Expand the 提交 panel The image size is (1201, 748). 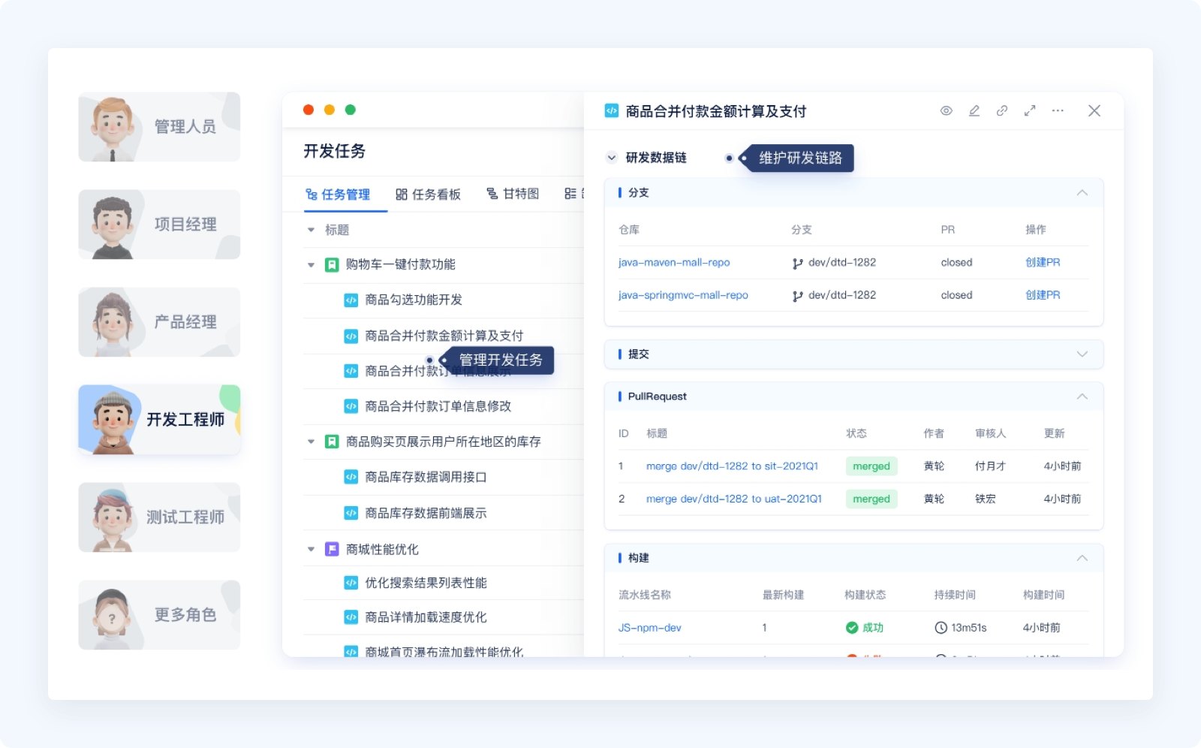click(x=1082, y=354)
